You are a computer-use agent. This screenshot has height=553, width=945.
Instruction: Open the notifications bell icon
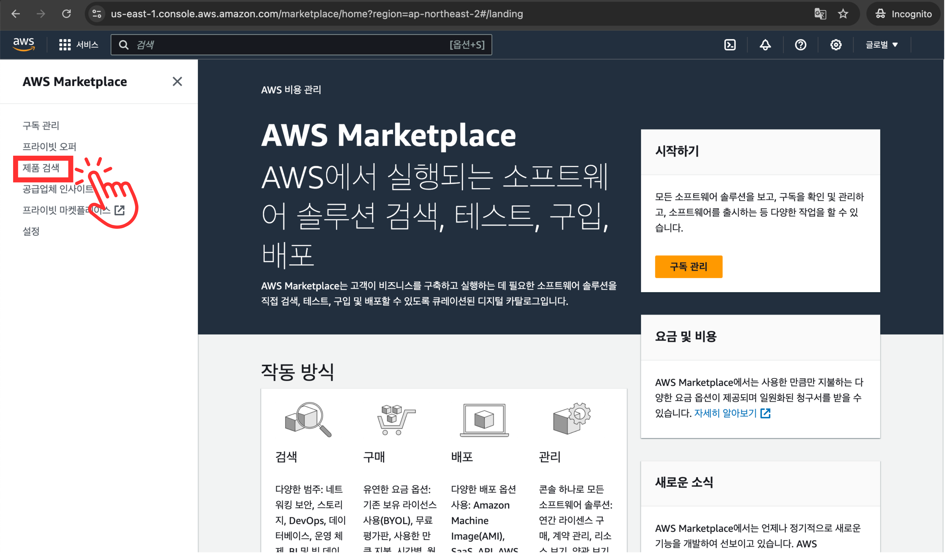(x=765, y=45)
